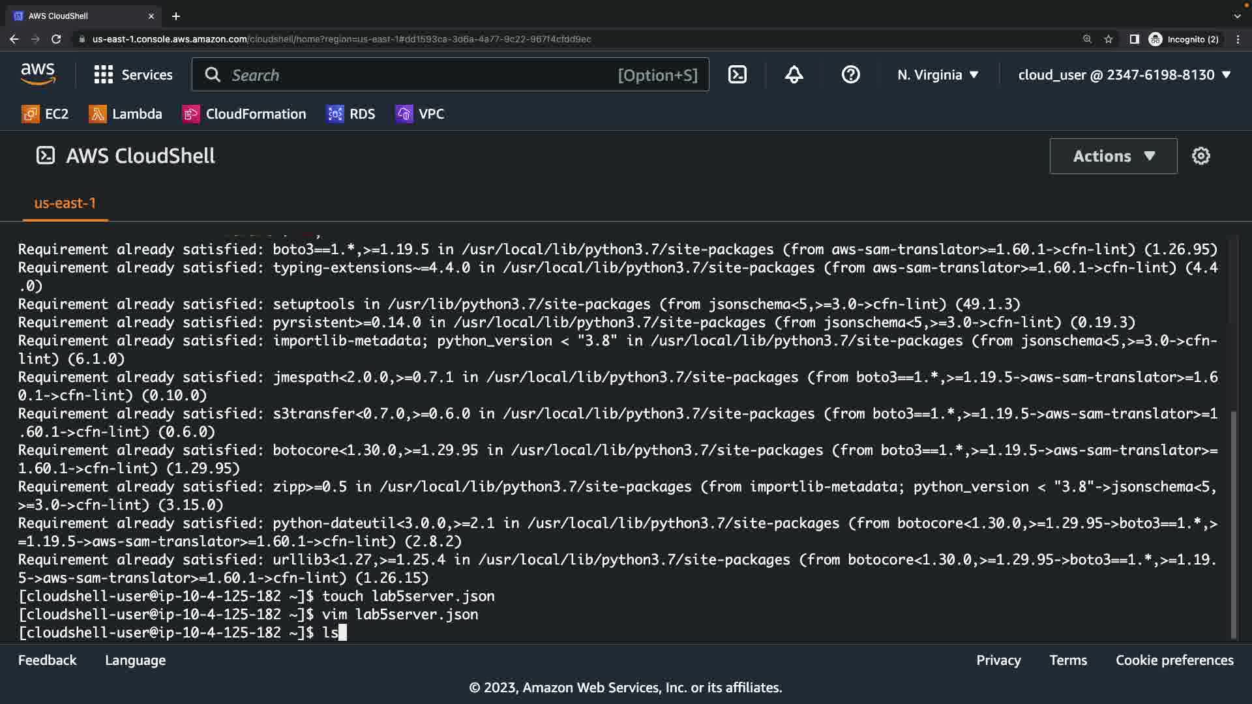Click the terminal vertical scrollbar
Screen dimensions: 1252x704
click(x=1233, y=521)
